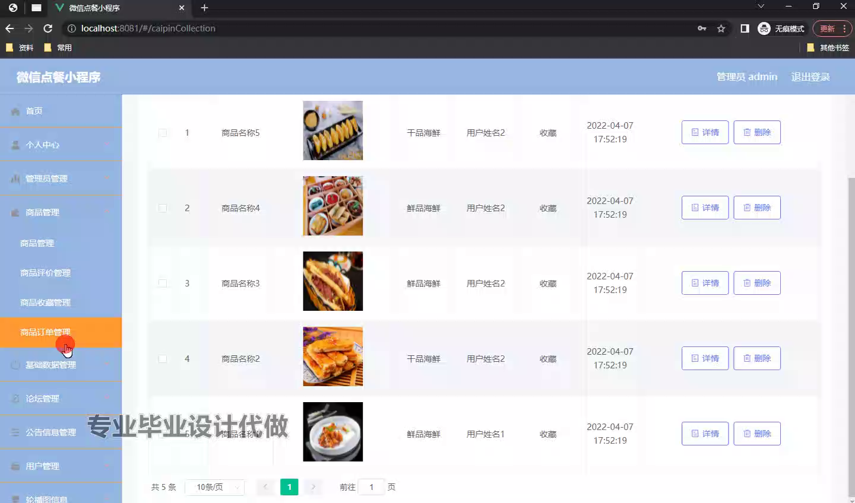This screenshot has width=855, height=503.
Task: Delete the 用户姓名1 row record
Action: pyautogui.click(x=757, y=434)
